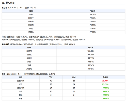Screen dimensions: 127x102
Task: Select the 背单 row label
Action: coord(21,98)
